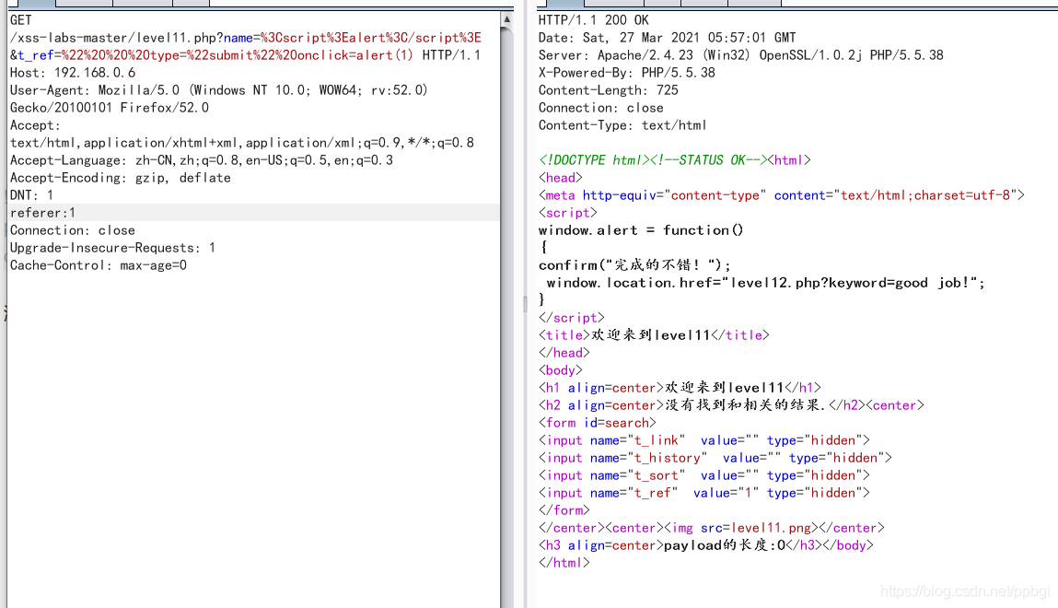Click the input name="t_link" line
This screenshot has width=1058, height=608.
coord(704,441)
